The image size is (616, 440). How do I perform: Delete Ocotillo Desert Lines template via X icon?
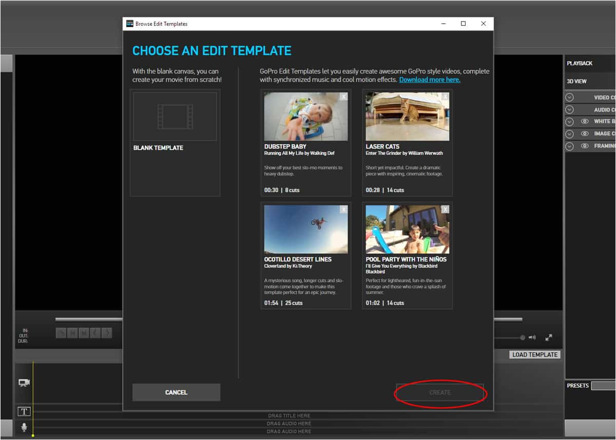pos(343,209)
